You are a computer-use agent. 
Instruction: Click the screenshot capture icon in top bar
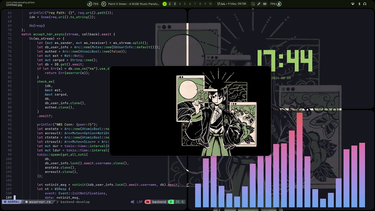click(253, 4)
